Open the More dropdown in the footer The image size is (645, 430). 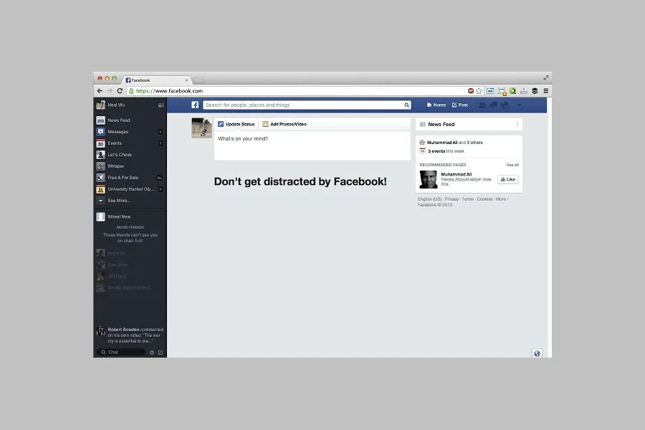point(502,199)
